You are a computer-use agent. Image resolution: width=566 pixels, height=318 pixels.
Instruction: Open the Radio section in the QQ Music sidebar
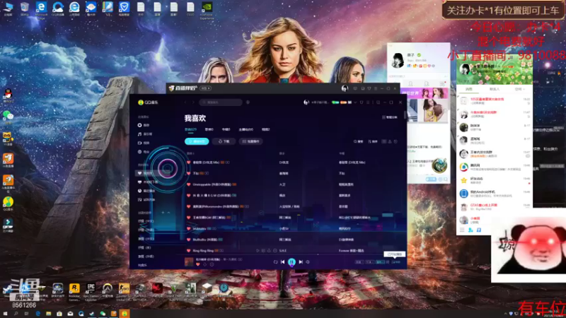tap(144, 152)
